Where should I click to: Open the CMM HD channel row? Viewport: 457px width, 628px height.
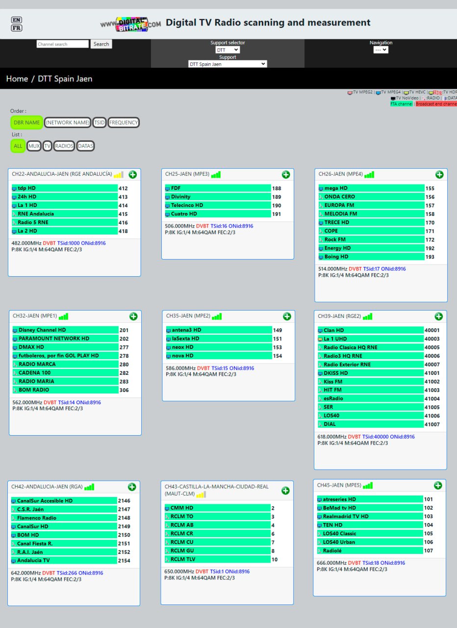(217, 508)
